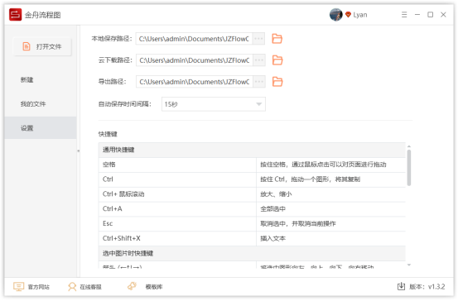Click the 打开文件 button

tap(42, 46)
